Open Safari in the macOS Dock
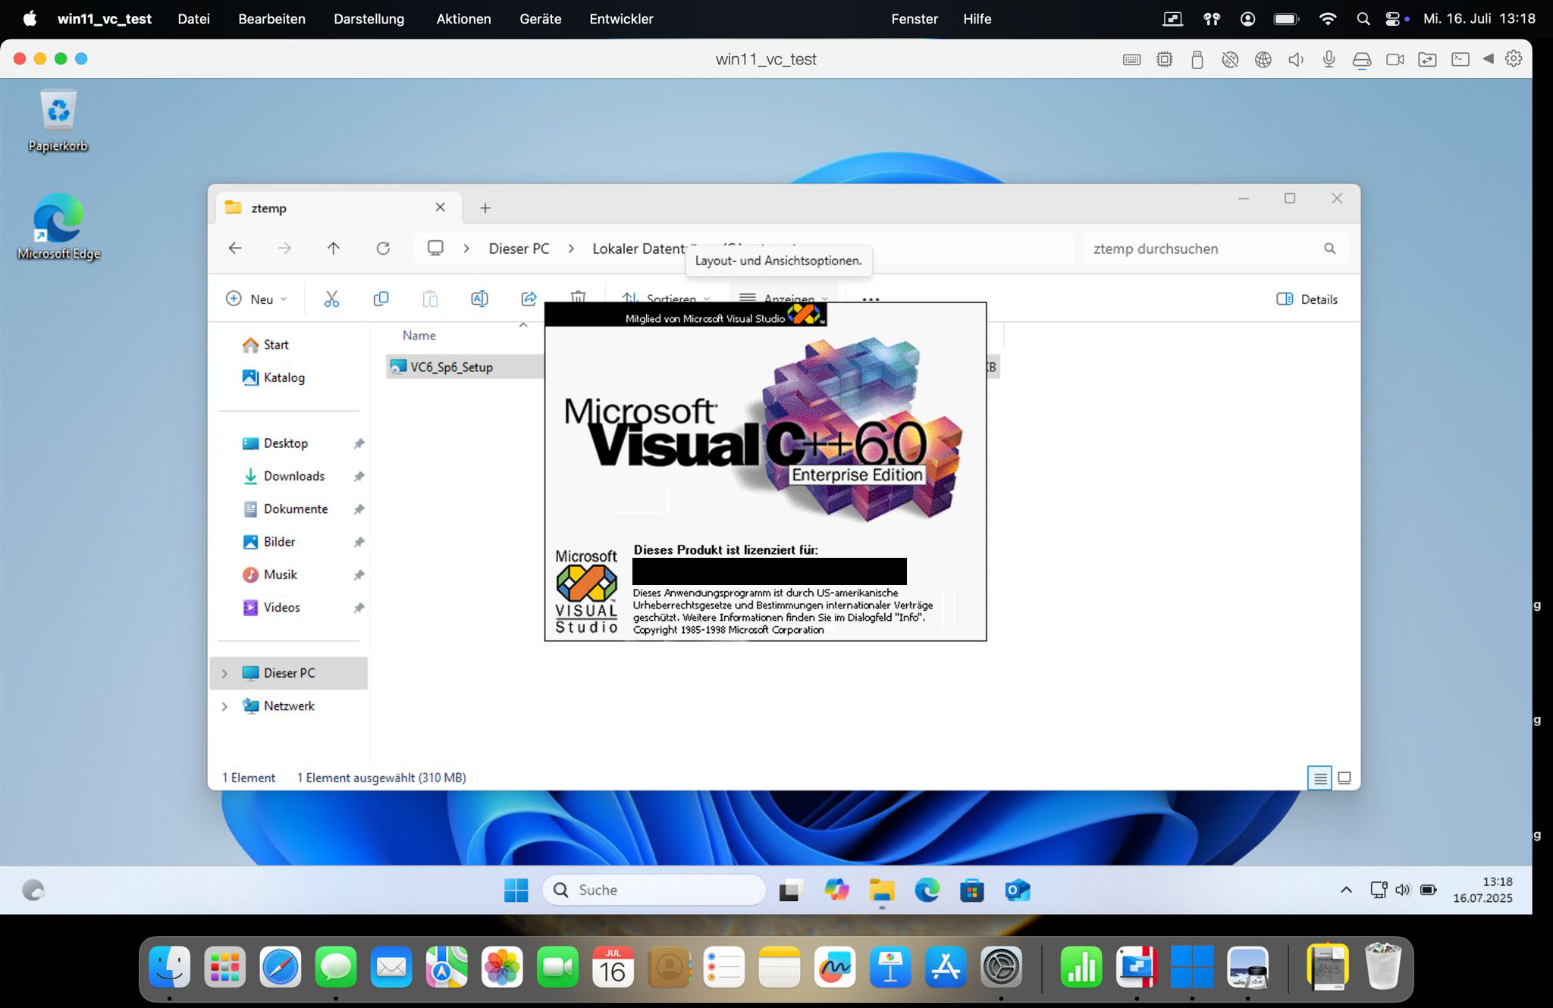Screen dimensions: 1553x1008 click(280, 966)
